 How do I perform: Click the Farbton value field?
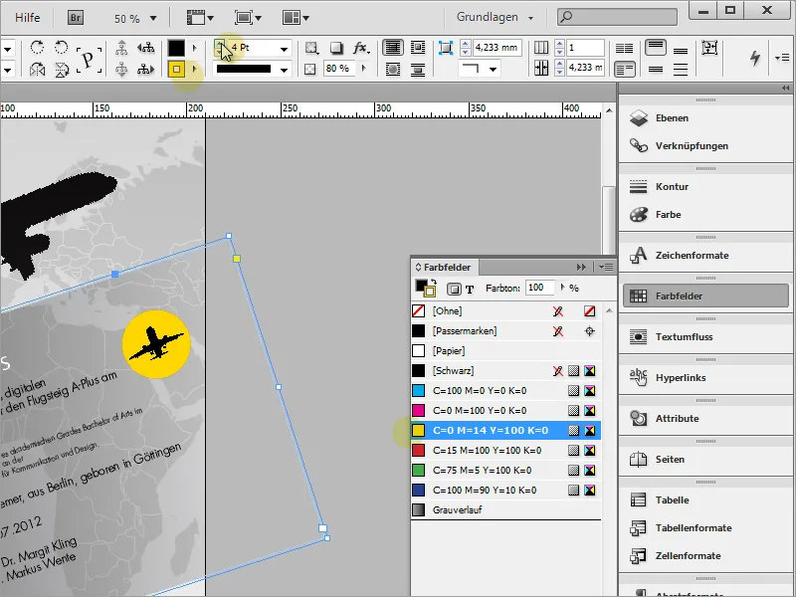[x=539, y=288]
